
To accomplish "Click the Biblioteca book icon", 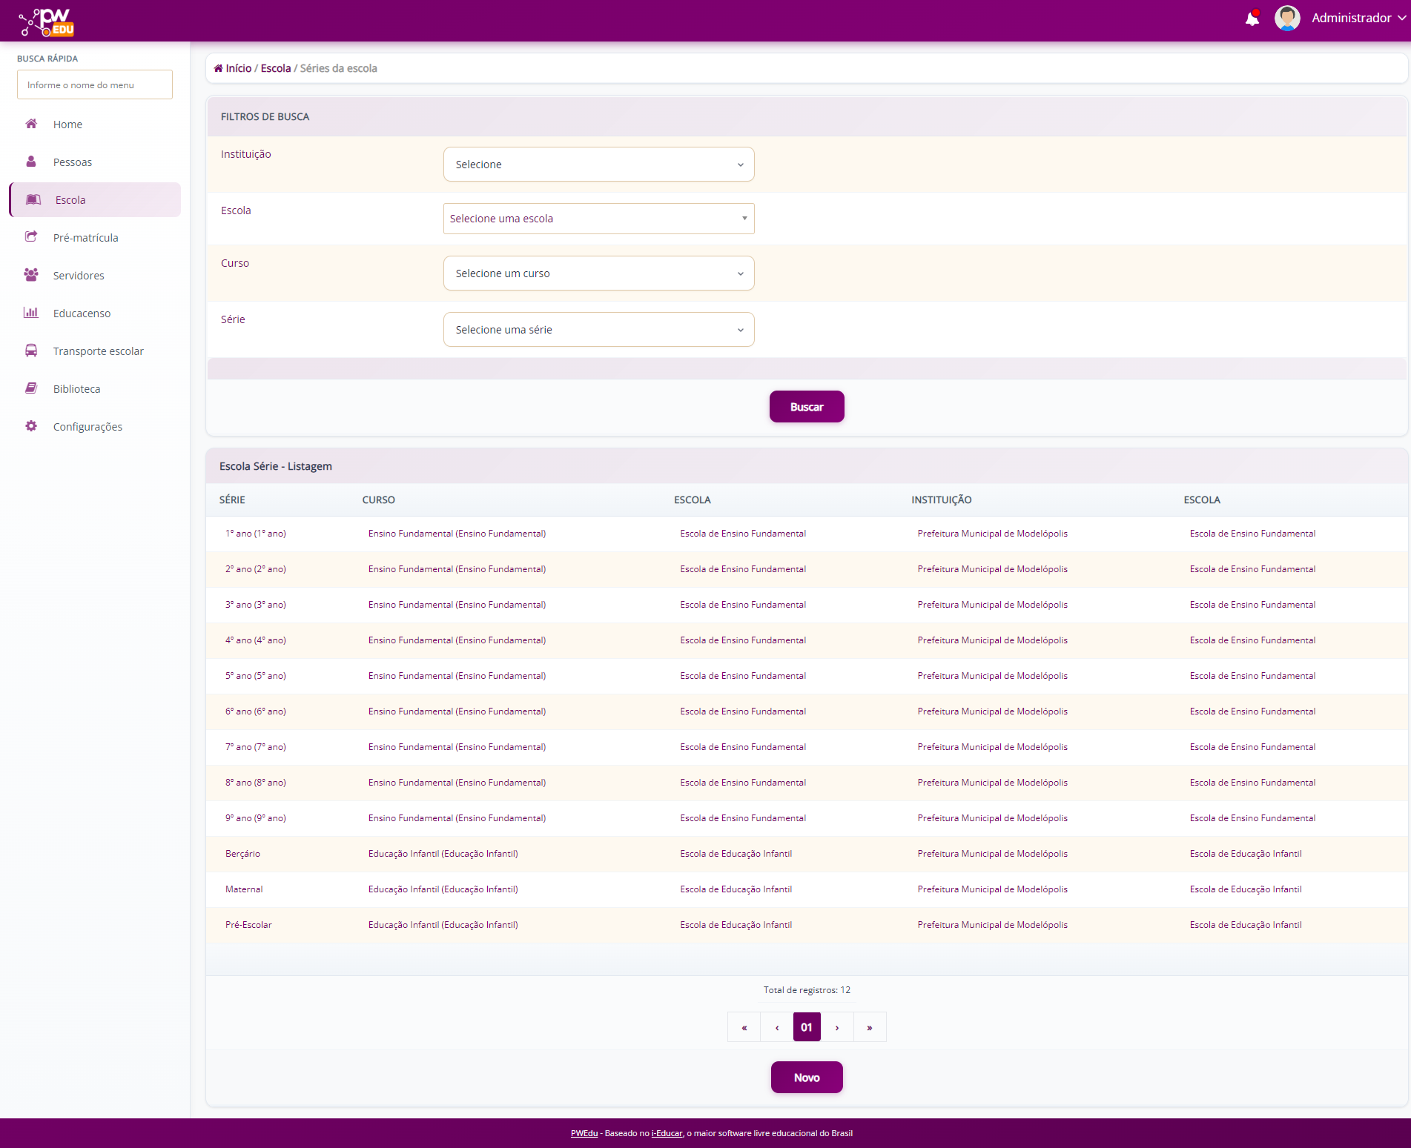I will 31,388.
